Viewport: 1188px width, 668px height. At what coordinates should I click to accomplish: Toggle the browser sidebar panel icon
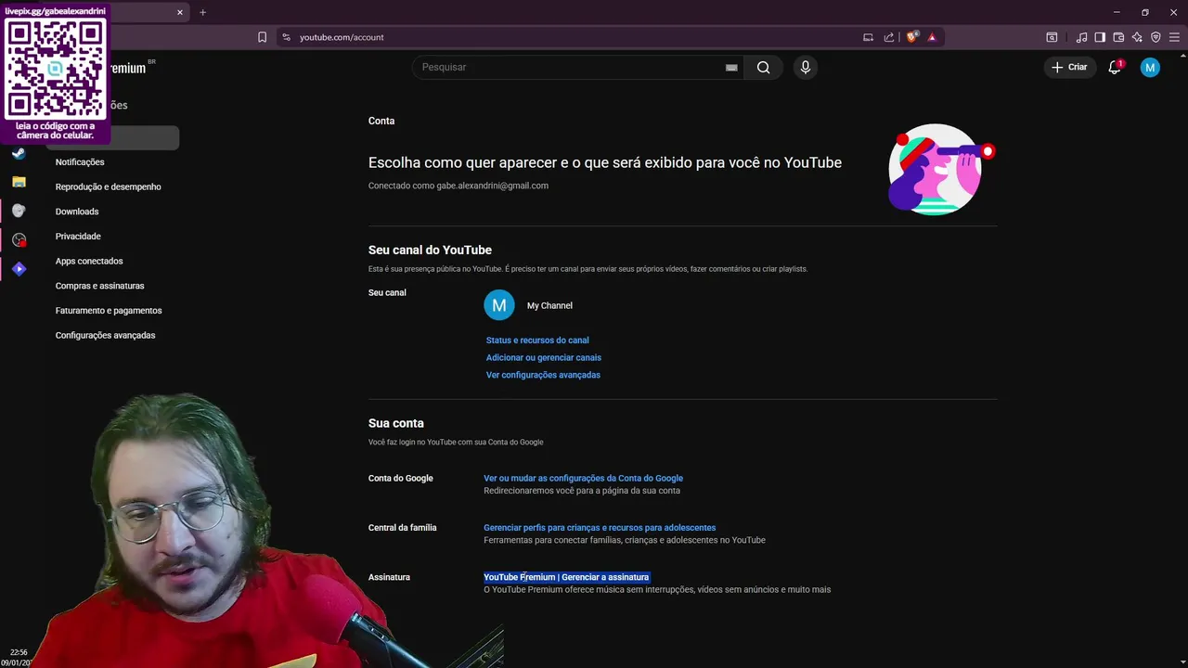click(x=1100, y=37)
